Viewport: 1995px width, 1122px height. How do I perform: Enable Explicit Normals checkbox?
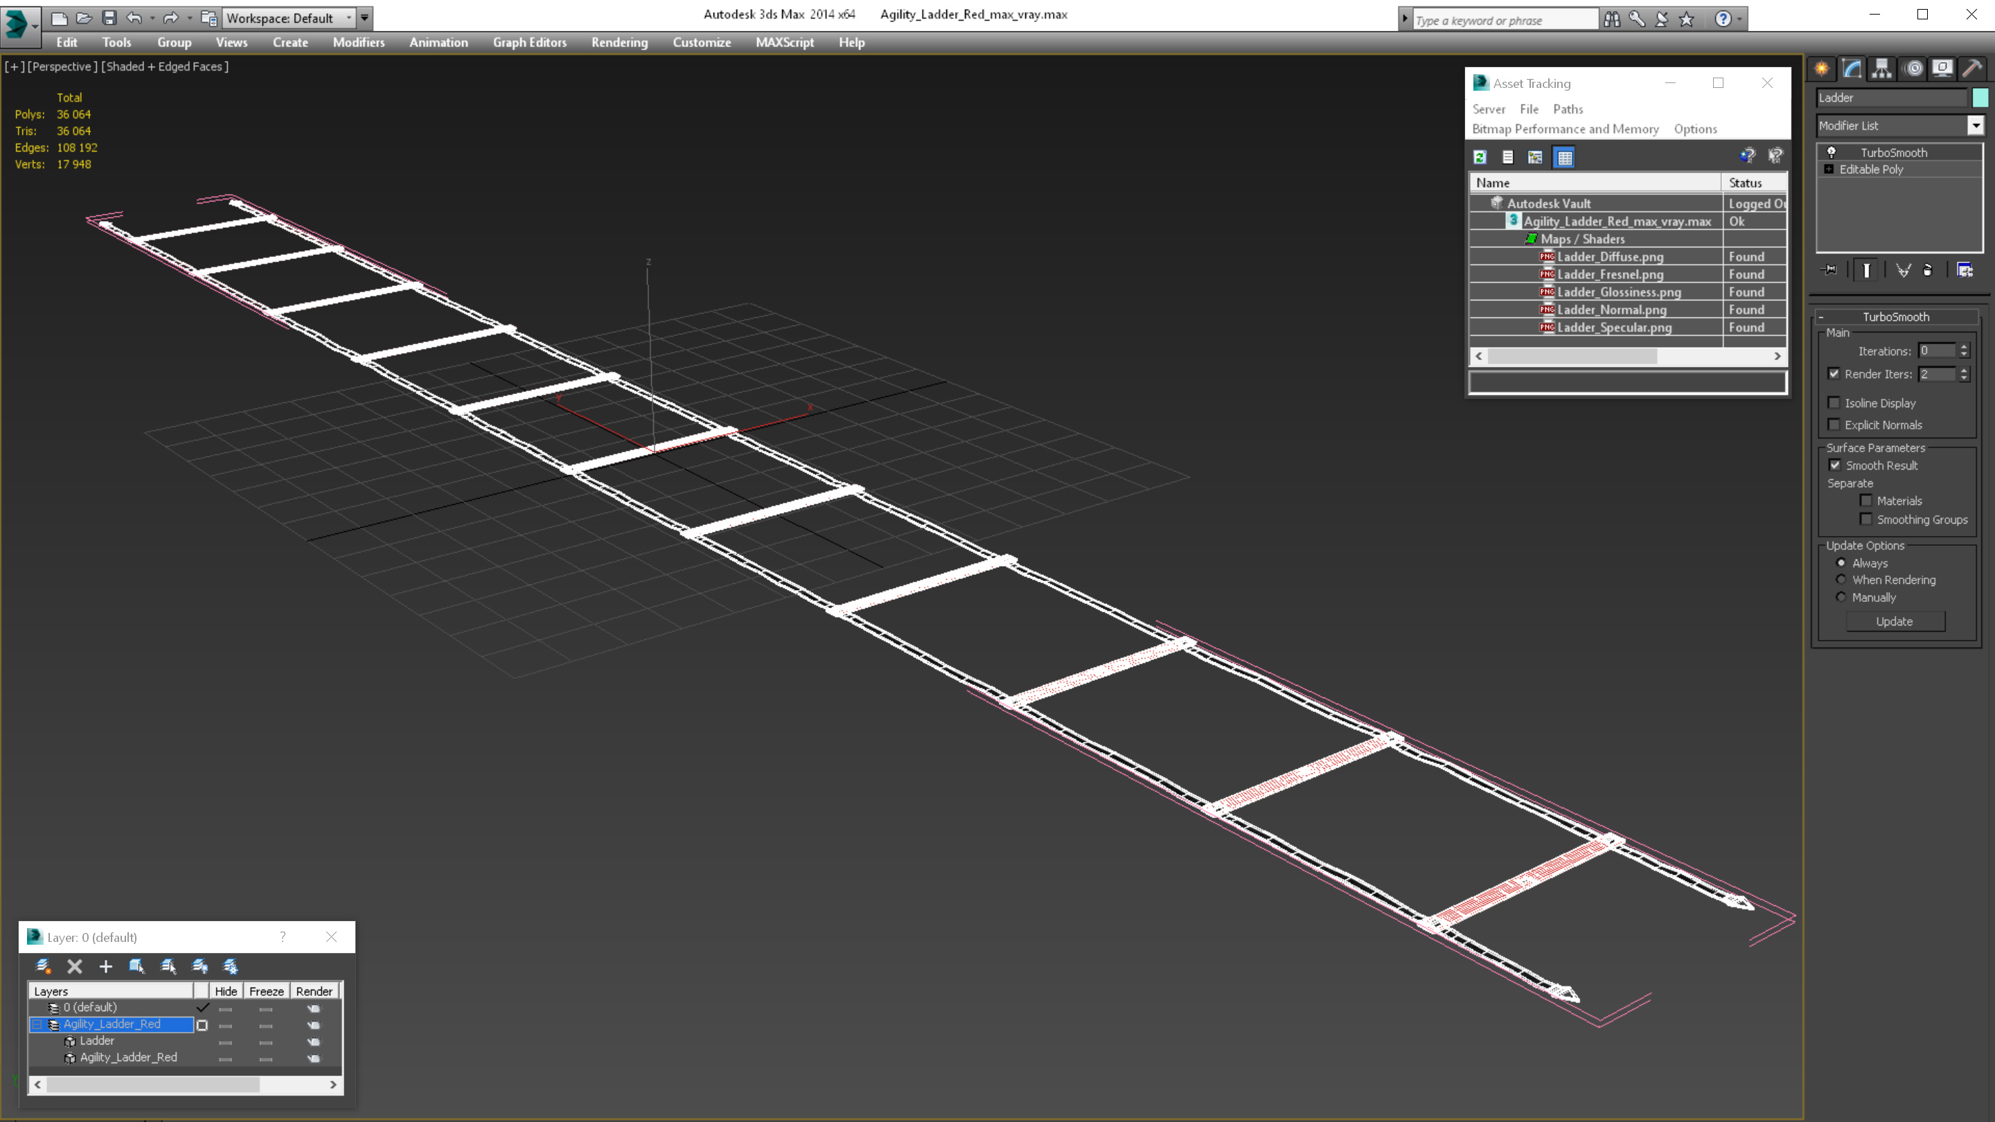1834,425
